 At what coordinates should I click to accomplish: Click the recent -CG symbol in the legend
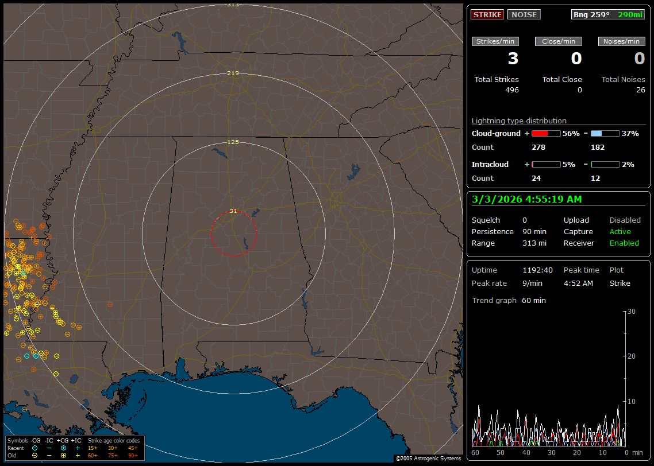[x=34, y=448]
